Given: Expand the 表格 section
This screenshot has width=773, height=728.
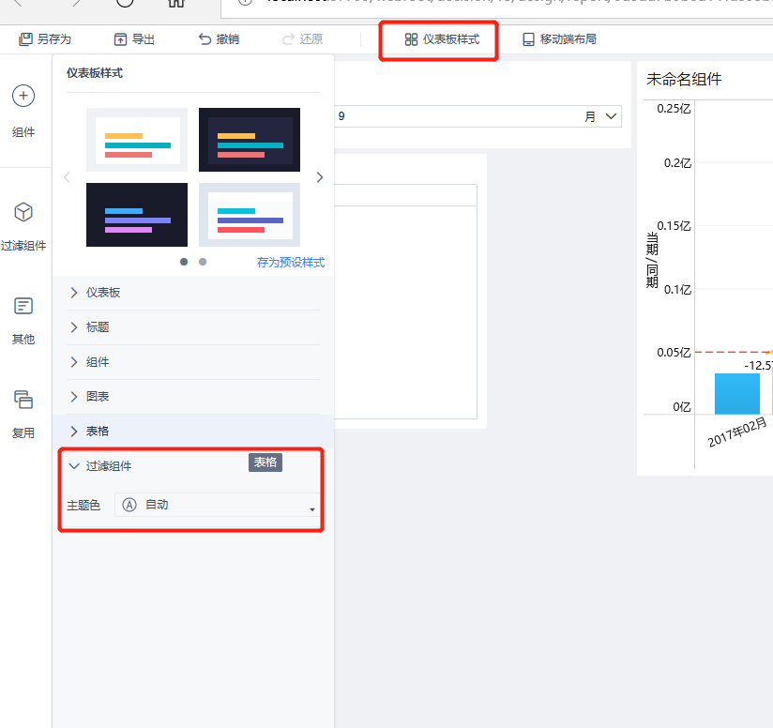Looking at the screenshot, I should tap(193, 432).
